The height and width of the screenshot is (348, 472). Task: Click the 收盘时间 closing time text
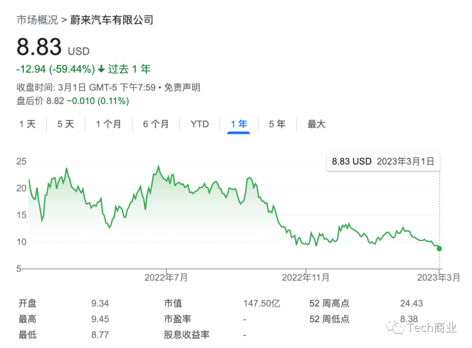[86, 87]
